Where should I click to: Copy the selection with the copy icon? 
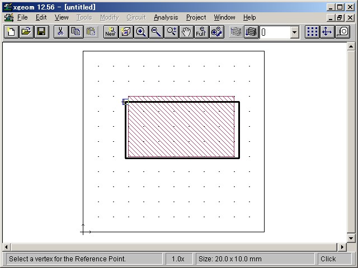pyautogui.click(x=76, y=32)
